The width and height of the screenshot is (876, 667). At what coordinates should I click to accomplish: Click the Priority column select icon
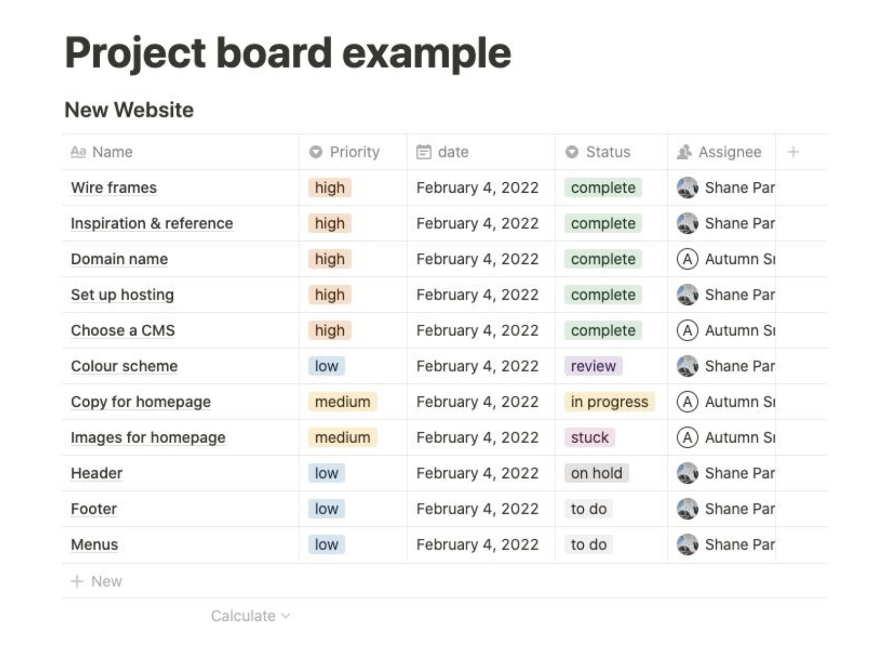click(315, 152)
